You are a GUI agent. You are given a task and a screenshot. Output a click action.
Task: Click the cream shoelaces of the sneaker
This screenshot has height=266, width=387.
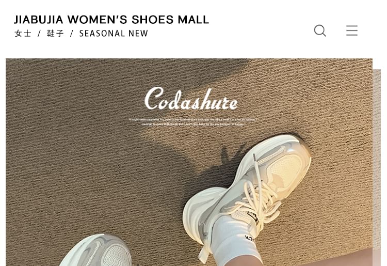(256, 196)
